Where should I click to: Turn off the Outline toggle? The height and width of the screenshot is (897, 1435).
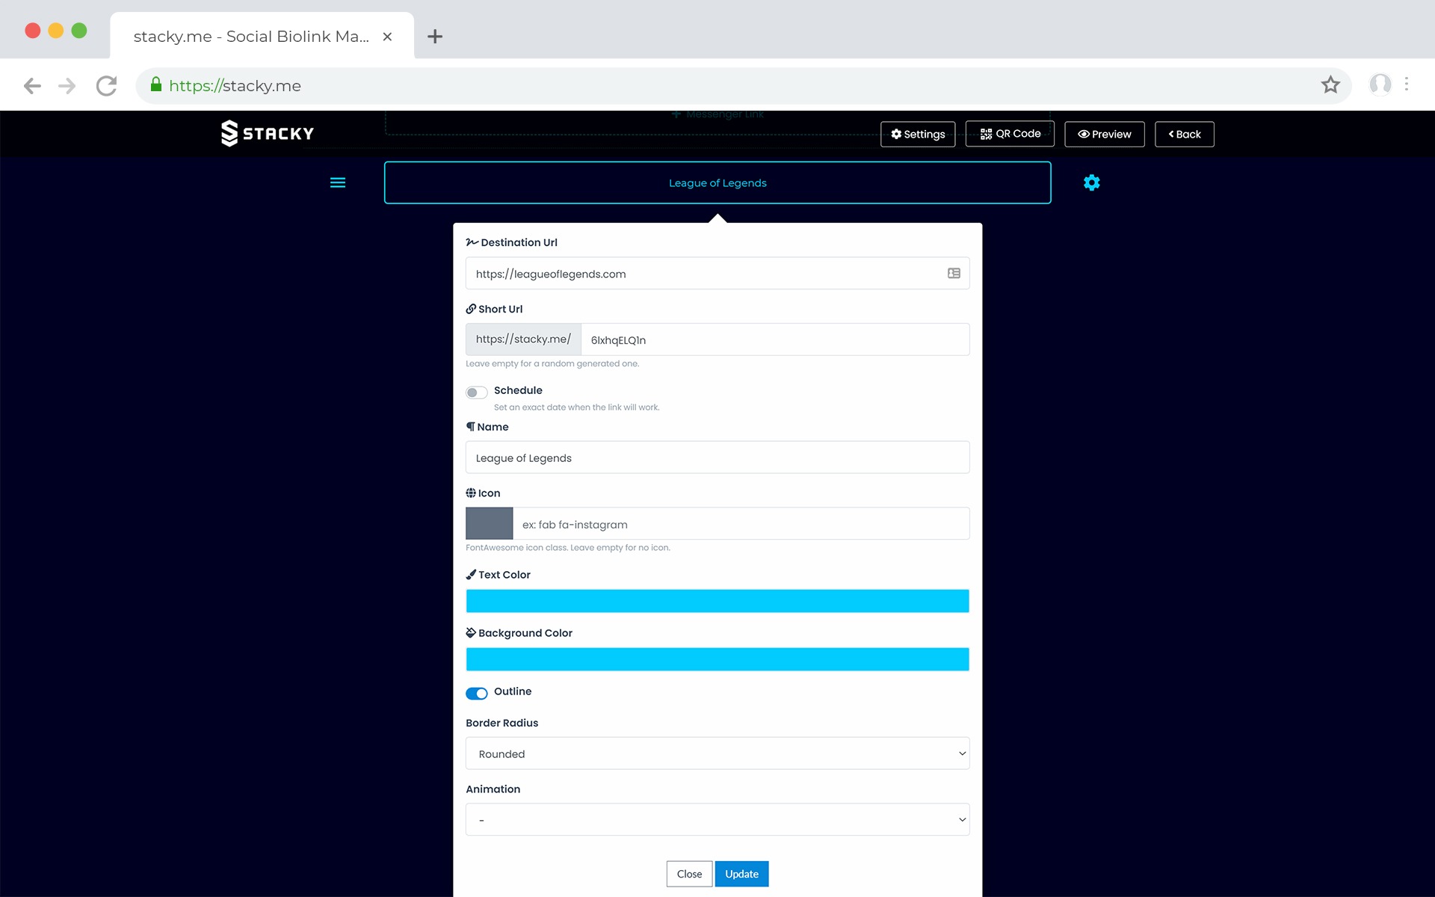point(476,693)
